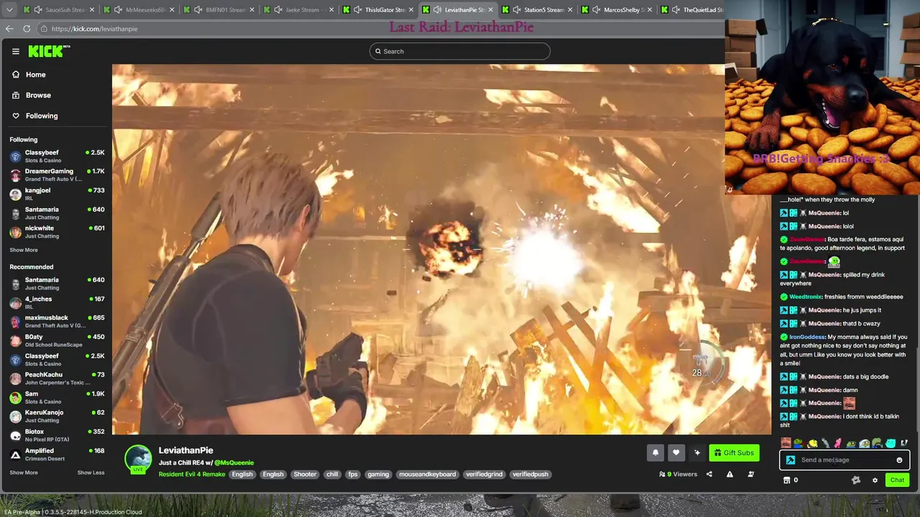Screen dimensions: 920x517
Task: Click the moderator hammer icon in chat input
Action: pyautogui.click(x=791, y=460)
